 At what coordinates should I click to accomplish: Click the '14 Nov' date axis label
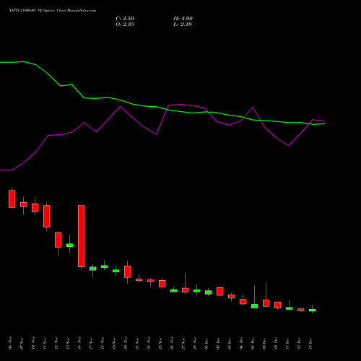[79, 343]
